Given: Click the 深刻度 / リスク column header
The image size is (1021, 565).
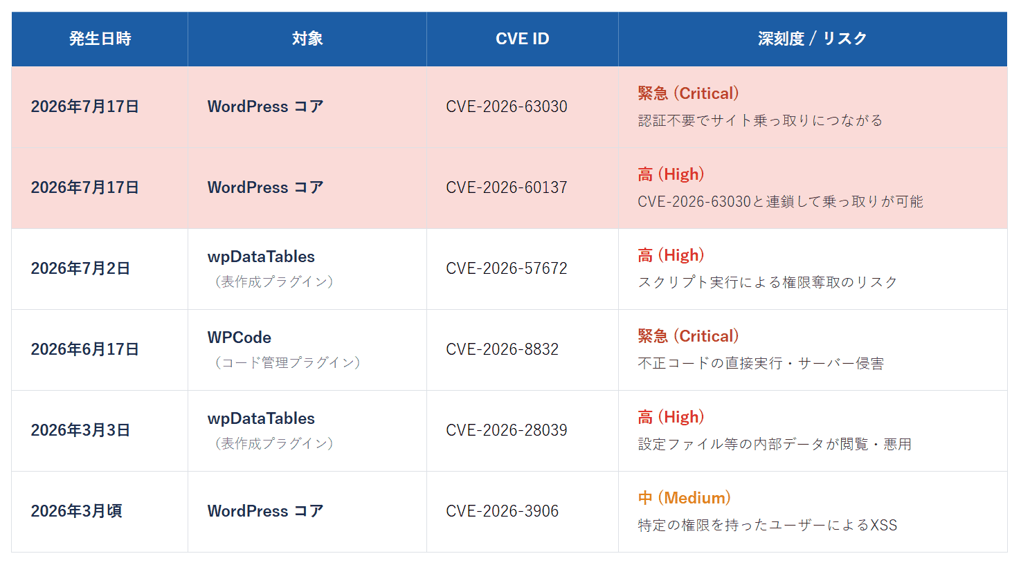Looking at the screenshot, I should (x=813, y=39).
